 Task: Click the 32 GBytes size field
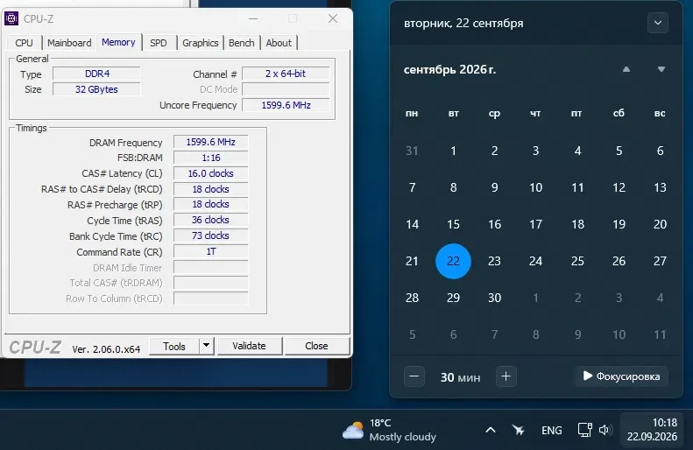click(x=96, y=89)
